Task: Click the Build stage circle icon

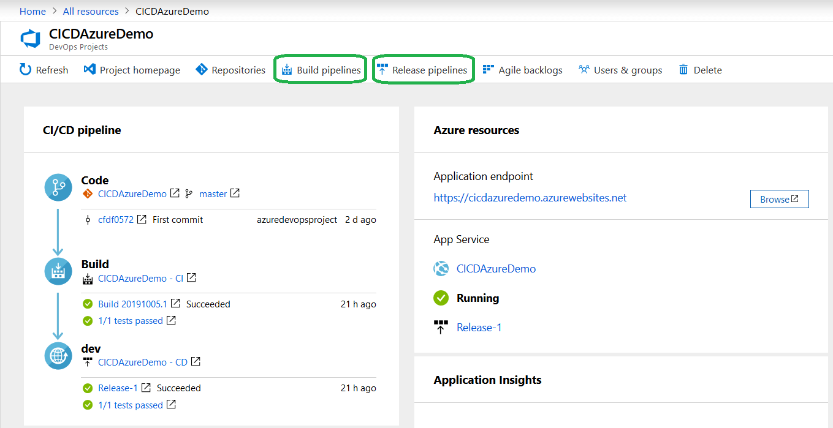Action: pyautogui.click(x=58, y=271)
